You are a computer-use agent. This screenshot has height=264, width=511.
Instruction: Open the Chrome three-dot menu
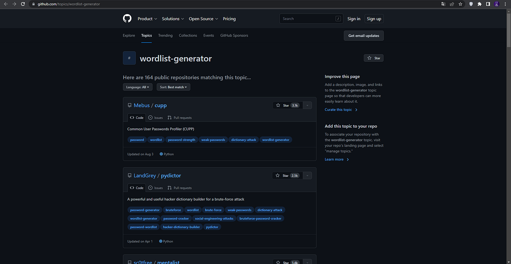pyautogui.click(x=505, y=4)
